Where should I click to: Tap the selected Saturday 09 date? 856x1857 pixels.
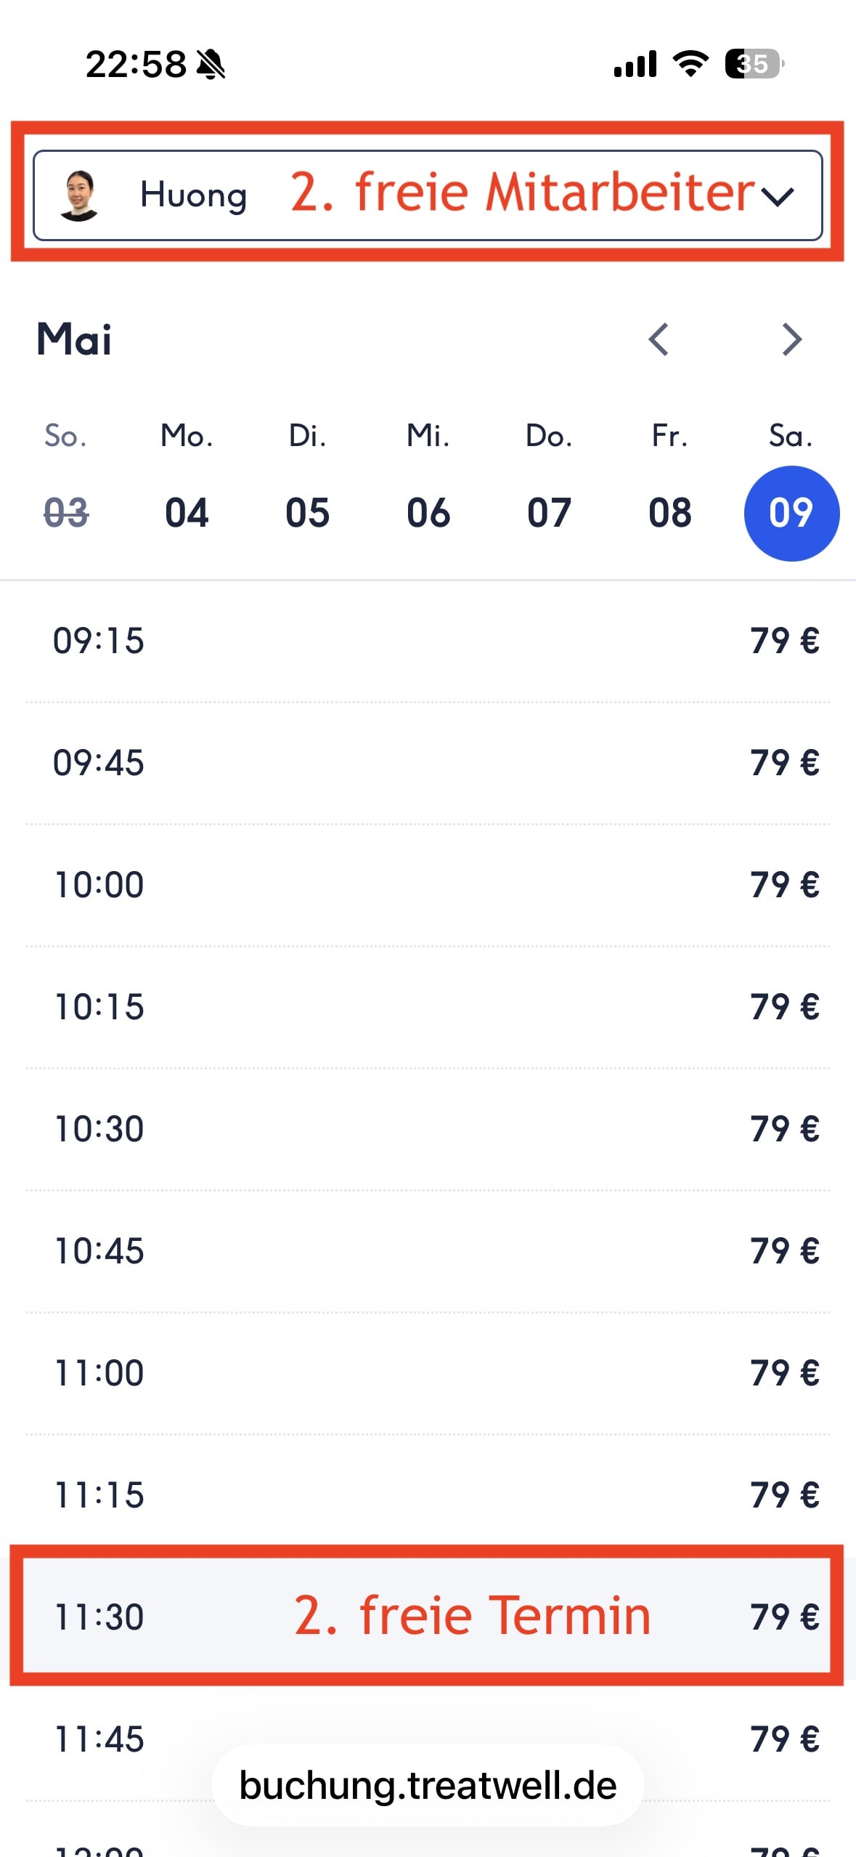(x=791, y=513)
